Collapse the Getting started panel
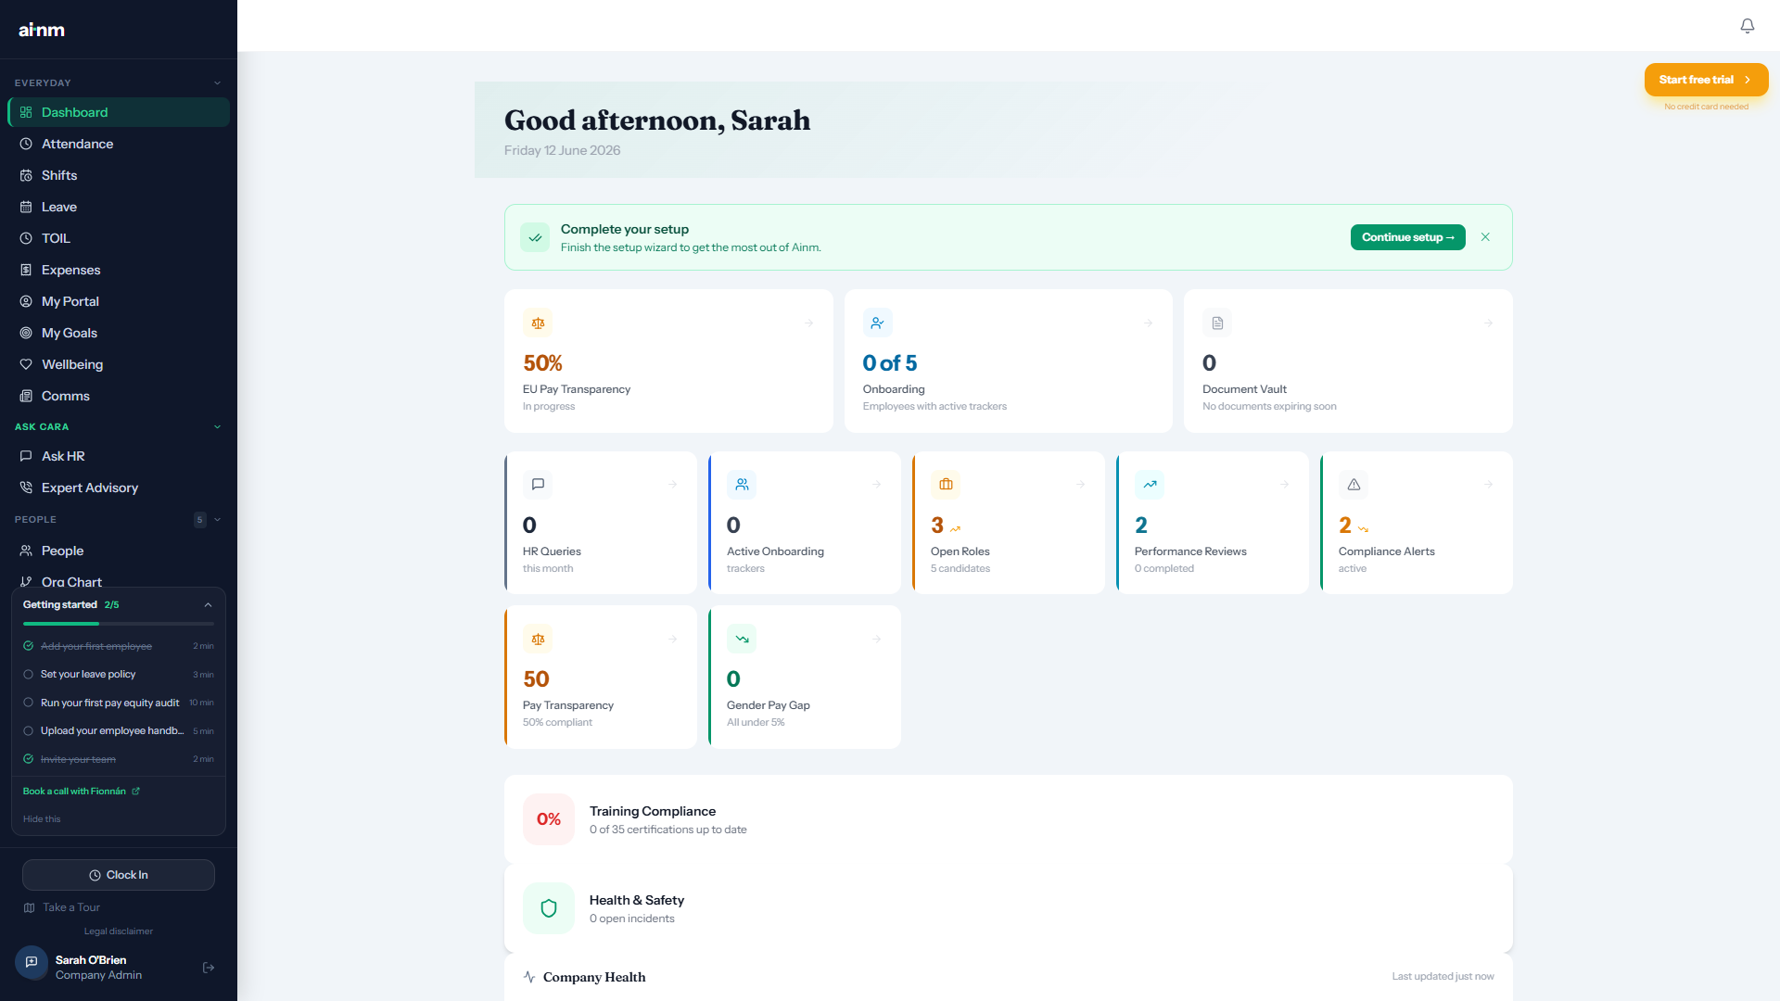 pos(208,604)
